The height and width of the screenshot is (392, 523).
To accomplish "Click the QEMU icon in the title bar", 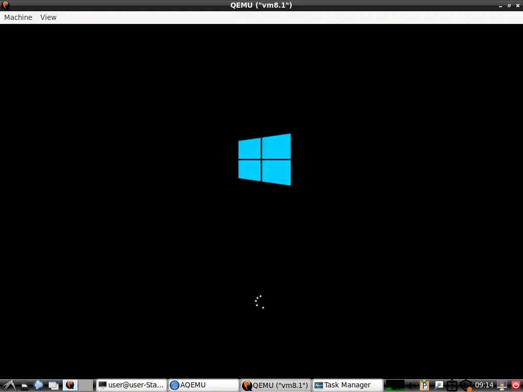I will (x=6, y=5).
